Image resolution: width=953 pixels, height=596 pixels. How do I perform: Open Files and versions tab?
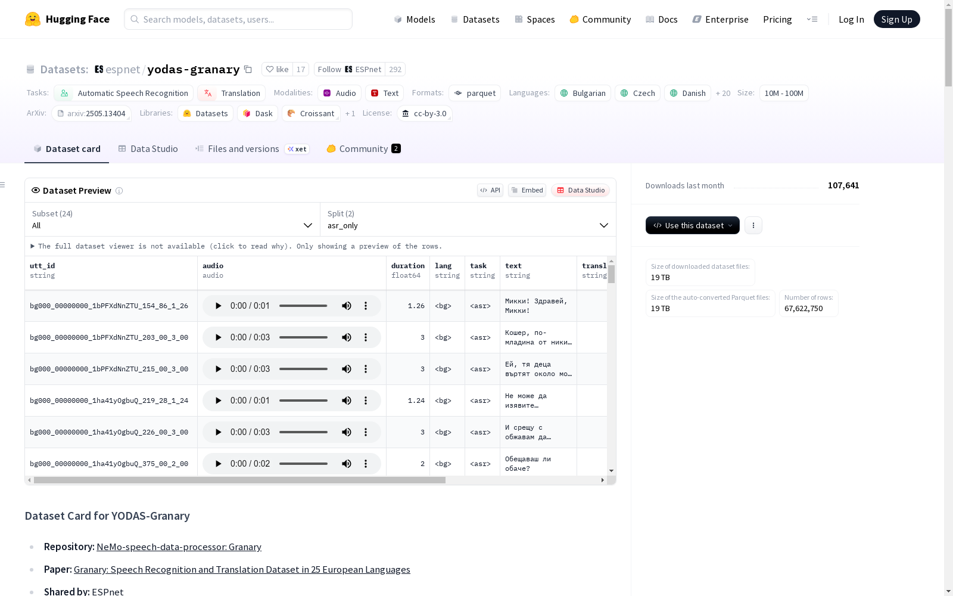252,149
